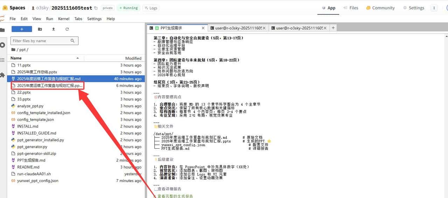Select the analyze_ppt.py file
The image size is (448, 198).
[x=76, y=106]
